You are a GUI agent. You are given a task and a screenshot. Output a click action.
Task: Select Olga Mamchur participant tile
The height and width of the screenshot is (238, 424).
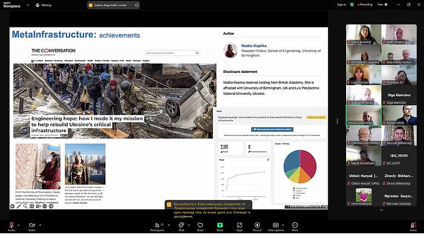click(x=399, y=95)
